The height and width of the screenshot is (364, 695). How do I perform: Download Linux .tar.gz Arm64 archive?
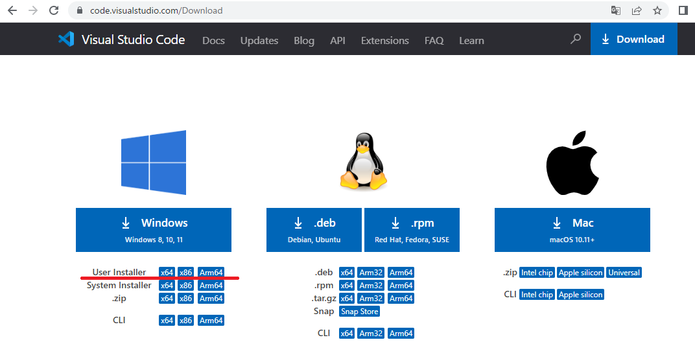[x=401, y=299]
